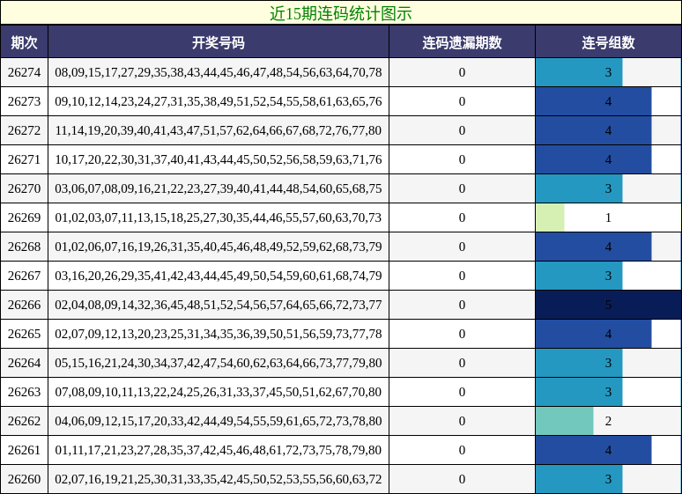
Task: Click the winning numbers for period 26263
Action: (x=219, y=392)
